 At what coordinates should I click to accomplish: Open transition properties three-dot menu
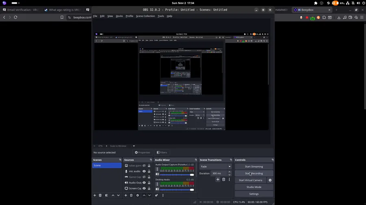[x=229, y=179]
